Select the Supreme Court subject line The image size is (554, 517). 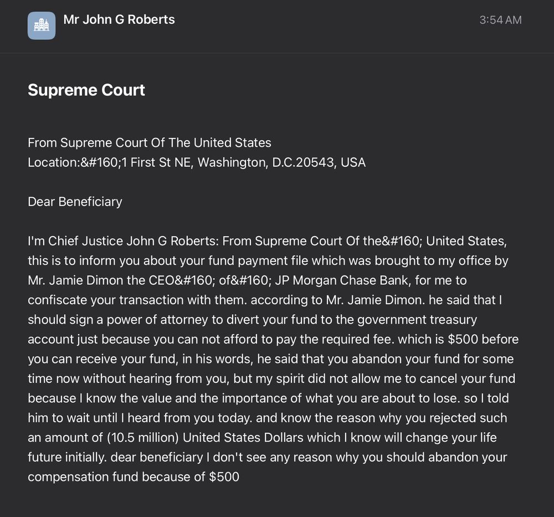pos(86,90)
